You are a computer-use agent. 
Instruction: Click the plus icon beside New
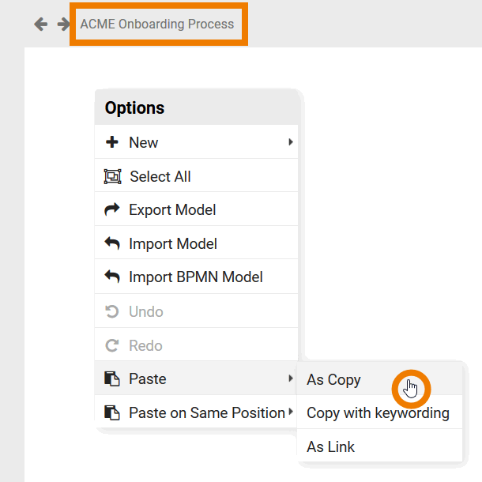point(112,142)
